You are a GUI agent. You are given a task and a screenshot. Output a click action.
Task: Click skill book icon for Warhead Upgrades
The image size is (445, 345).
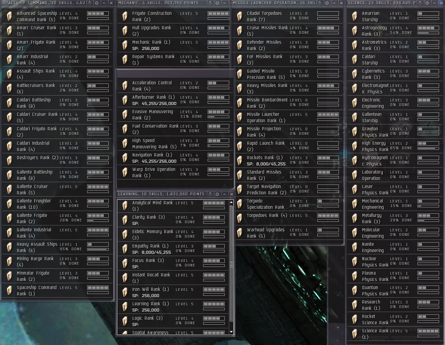(x=240, y=233)
